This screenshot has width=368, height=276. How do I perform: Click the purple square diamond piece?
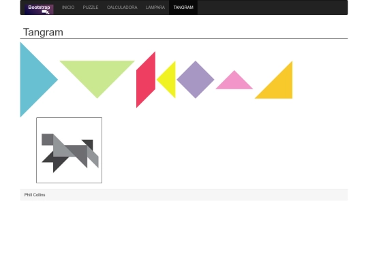click(x=196, y=80)
